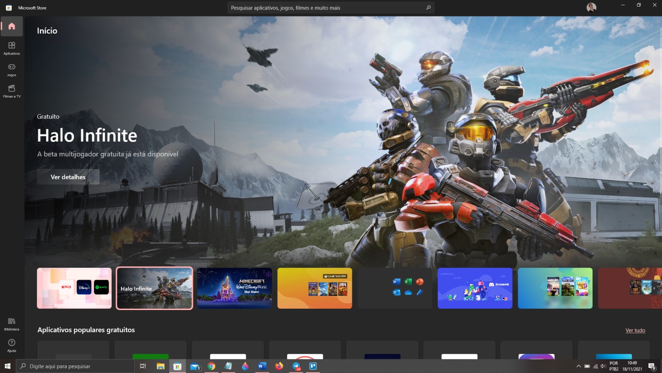Click the Microsoft Store logo in title bar

coord(9,8)
